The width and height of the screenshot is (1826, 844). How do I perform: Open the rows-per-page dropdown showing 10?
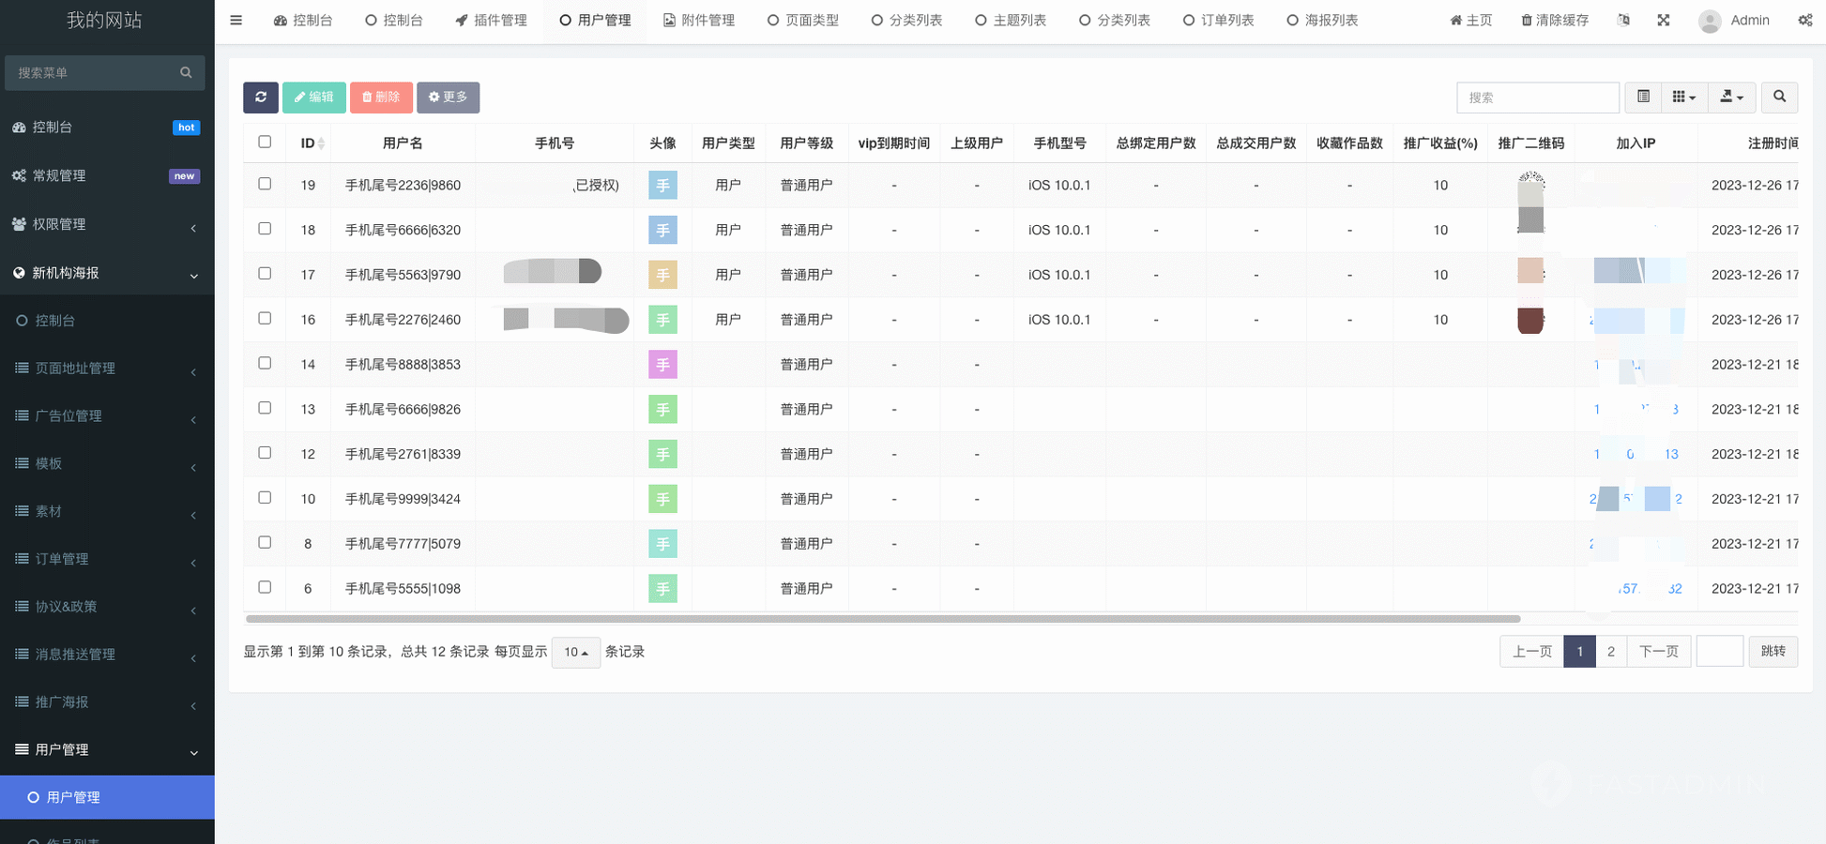(576, 652)
